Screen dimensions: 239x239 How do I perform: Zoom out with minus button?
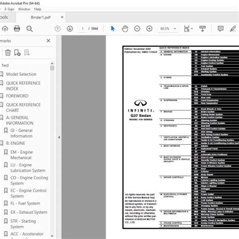pos(137,29)
